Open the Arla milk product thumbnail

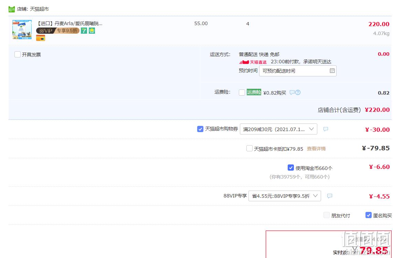(x=22, y=30)
